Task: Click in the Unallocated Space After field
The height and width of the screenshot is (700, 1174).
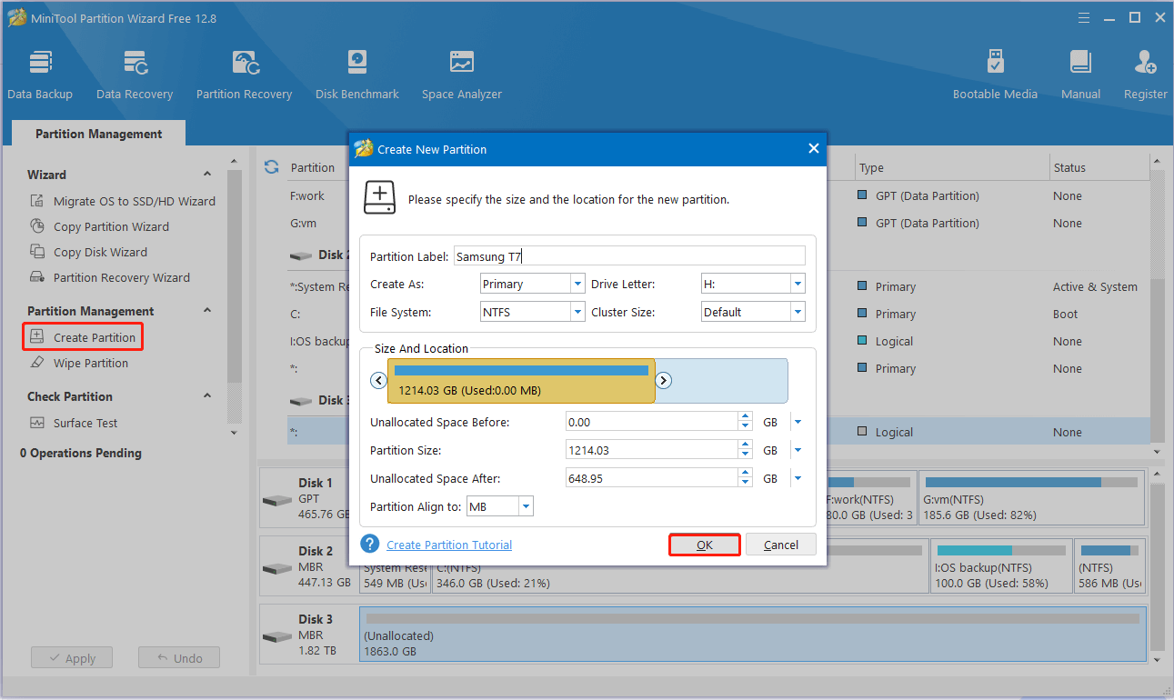Action: pos(651,478)
